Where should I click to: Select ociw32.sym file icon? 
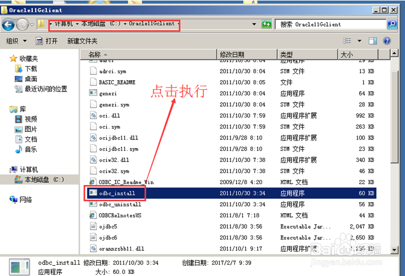(93, 170)
